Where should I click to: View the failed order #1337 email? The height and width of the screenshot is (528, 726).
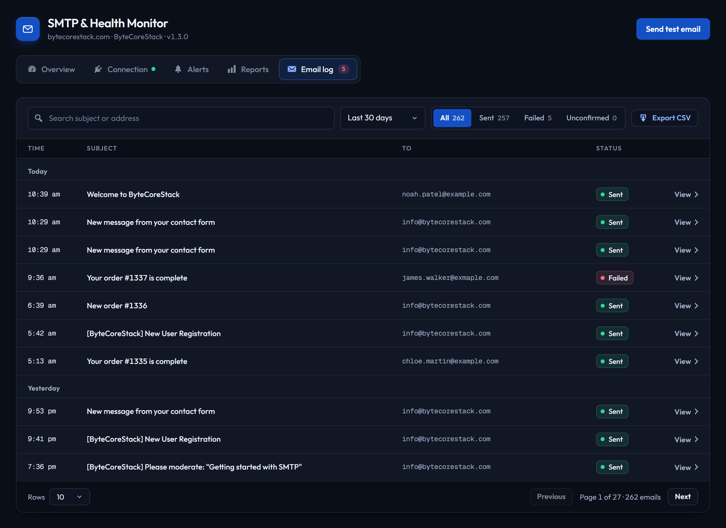point(686,278)
